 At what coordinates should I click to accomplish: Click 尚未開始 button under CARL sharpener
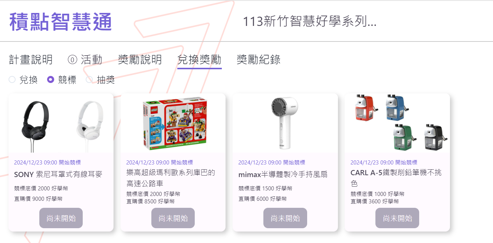pos(397,218)
